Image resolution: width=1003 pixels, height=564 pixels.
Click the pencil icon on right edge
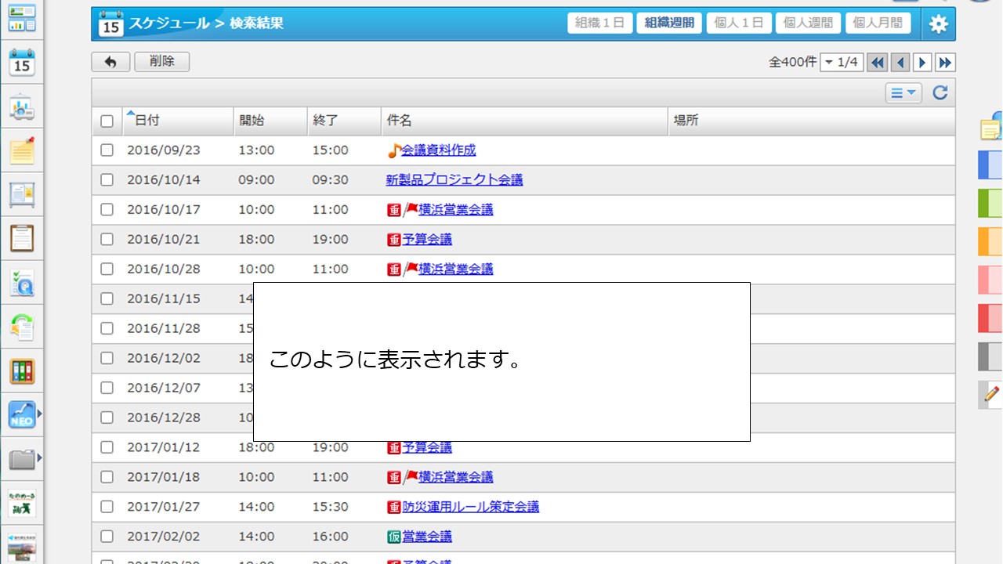(x=991, y=394)
